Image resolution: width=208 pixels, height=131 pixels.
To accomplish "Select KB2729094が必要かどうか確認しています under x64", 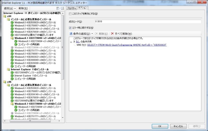I will [34, 35].
